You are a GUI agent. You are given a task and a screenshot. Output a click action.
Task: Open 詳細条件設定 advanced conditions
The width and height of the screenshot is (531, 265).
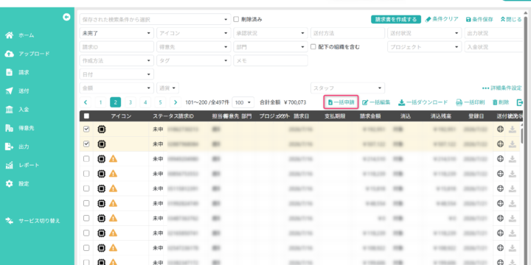pos(502,88)
